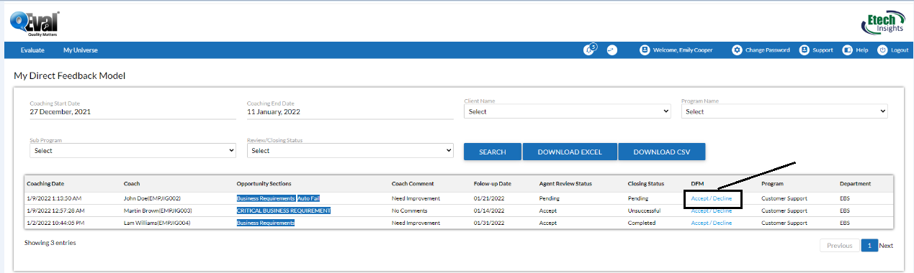Click date 1/2/2022 10:44:05 PM
Image resolution: width=914 pixels, height=273 pixels.
pos(56,223)
